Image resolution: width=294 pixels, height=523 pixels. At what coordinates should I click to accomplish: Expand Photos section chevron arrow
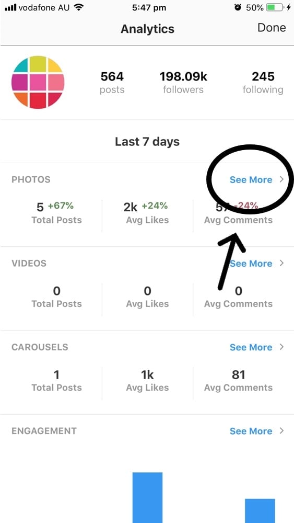[x=281, y=179]
